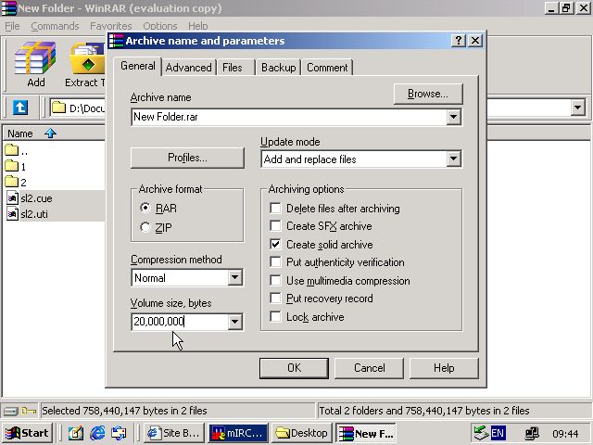Open the Favorites menu
This screenshot has width=593, height=445.
pos(111,26)
